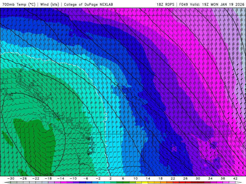Click the "19Z MON JAN 19 2026" valid time
Viewport: 246px width, 184px height.
(x=223, y=4)
